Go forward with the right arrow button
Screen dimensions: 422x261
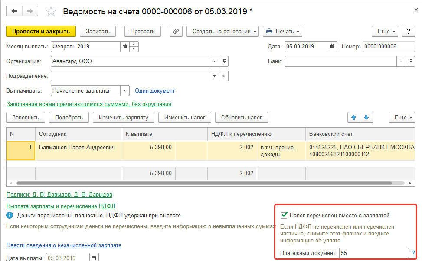point(30,11)
